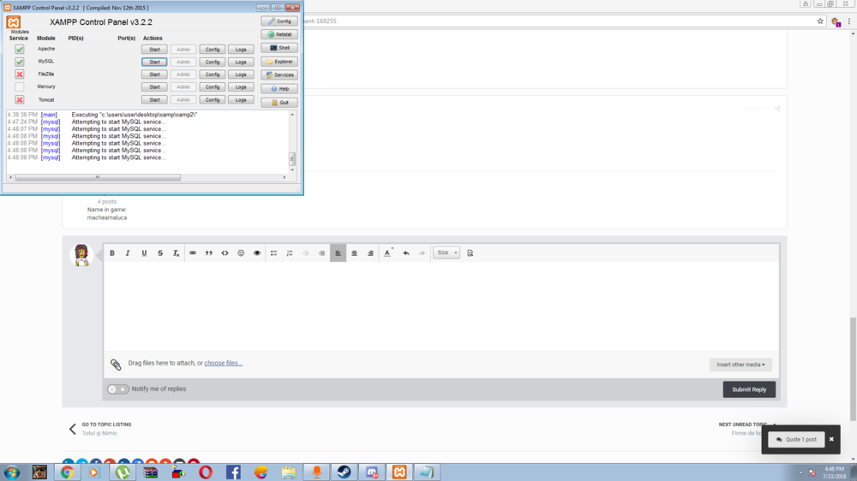The image size is (857, 481).
Task: Undo the last editor action
Action: click(x=406, y=252)
